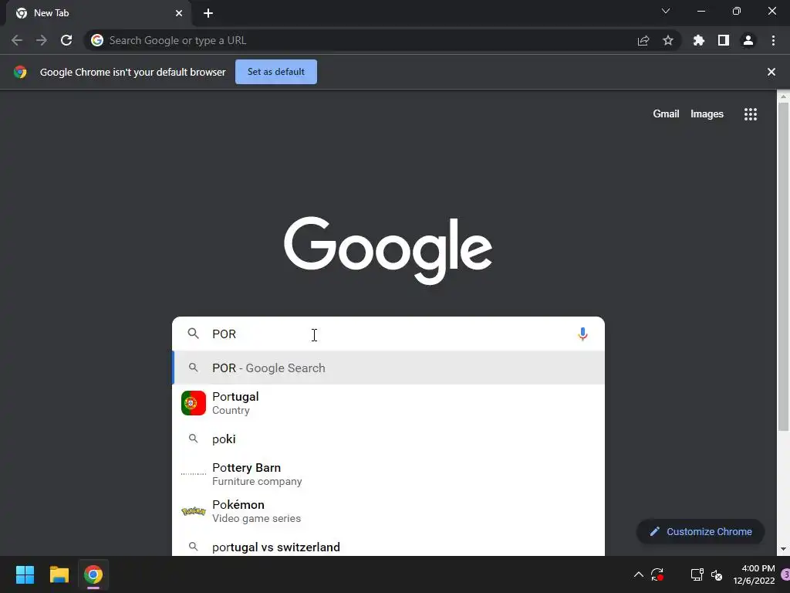This screenshot has height=593, width=790.
Task: Click the Google icon in address bar
Action: (x=97, y=40)
